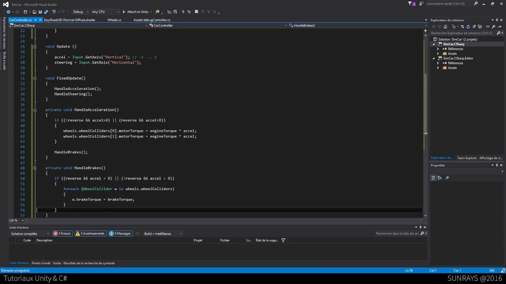This screenshot has width=506, height=284.
Task: Undo the last edit via toolbar
Action: pyautogui.click(x=54, y=12)
